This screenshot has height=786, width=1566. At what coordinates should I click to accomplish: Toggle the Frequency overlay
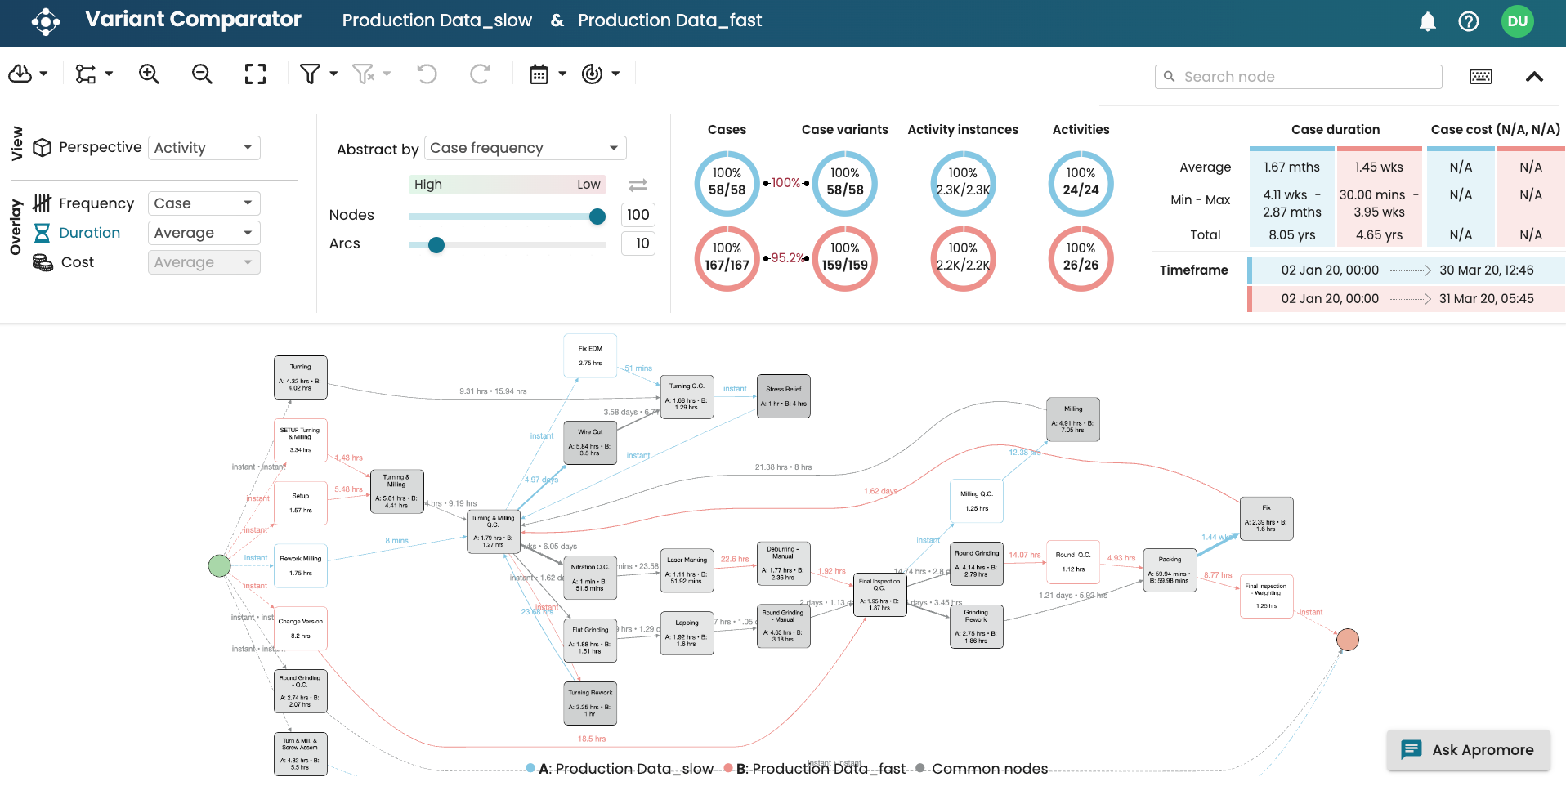96,203
